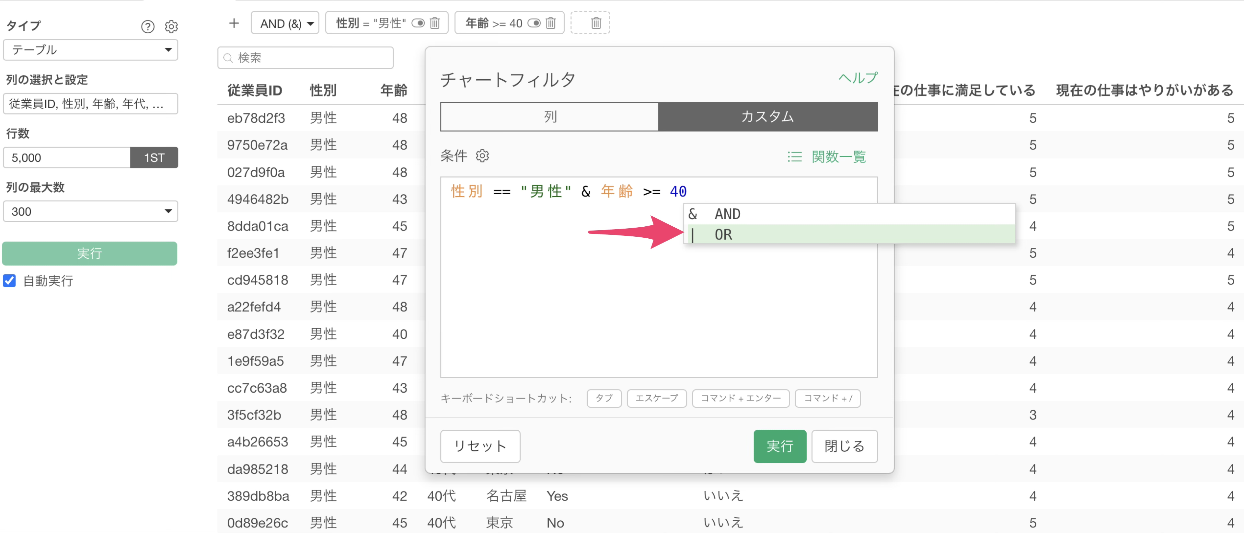Viewport: 1244px width, 533px height.
Task: Click the green 実行 button in dialog
Action: pyautogui.click(x=779, y=446)
